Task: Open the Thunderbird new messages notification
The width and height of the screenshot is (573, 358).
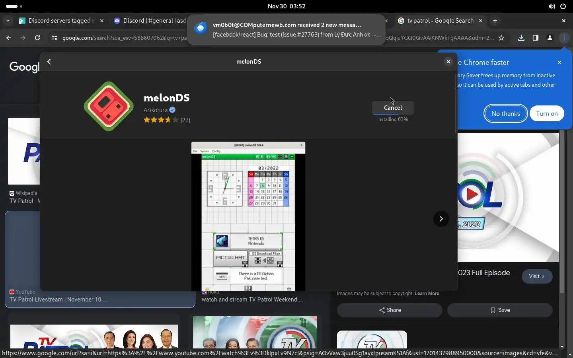Action: click(x=286, y=29)
